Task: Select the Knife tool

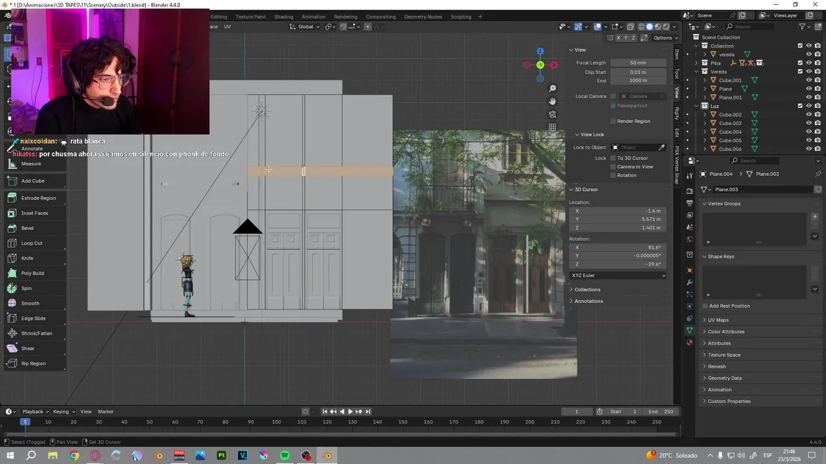Action: coord(27,258)
